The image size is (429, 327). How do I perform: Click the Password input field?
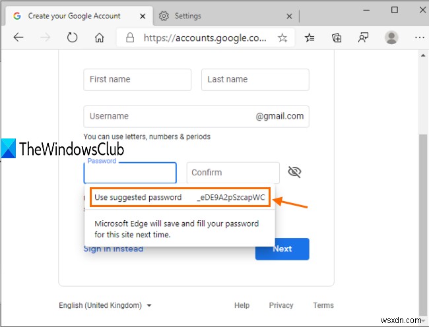[130, 173]
